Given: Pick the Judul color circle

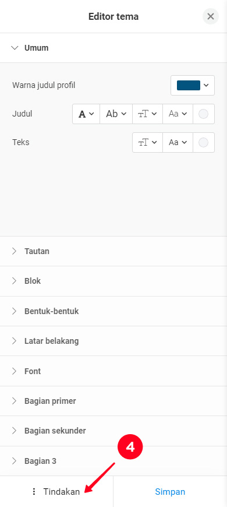Looking at the screenshot, I should [204, 114].
